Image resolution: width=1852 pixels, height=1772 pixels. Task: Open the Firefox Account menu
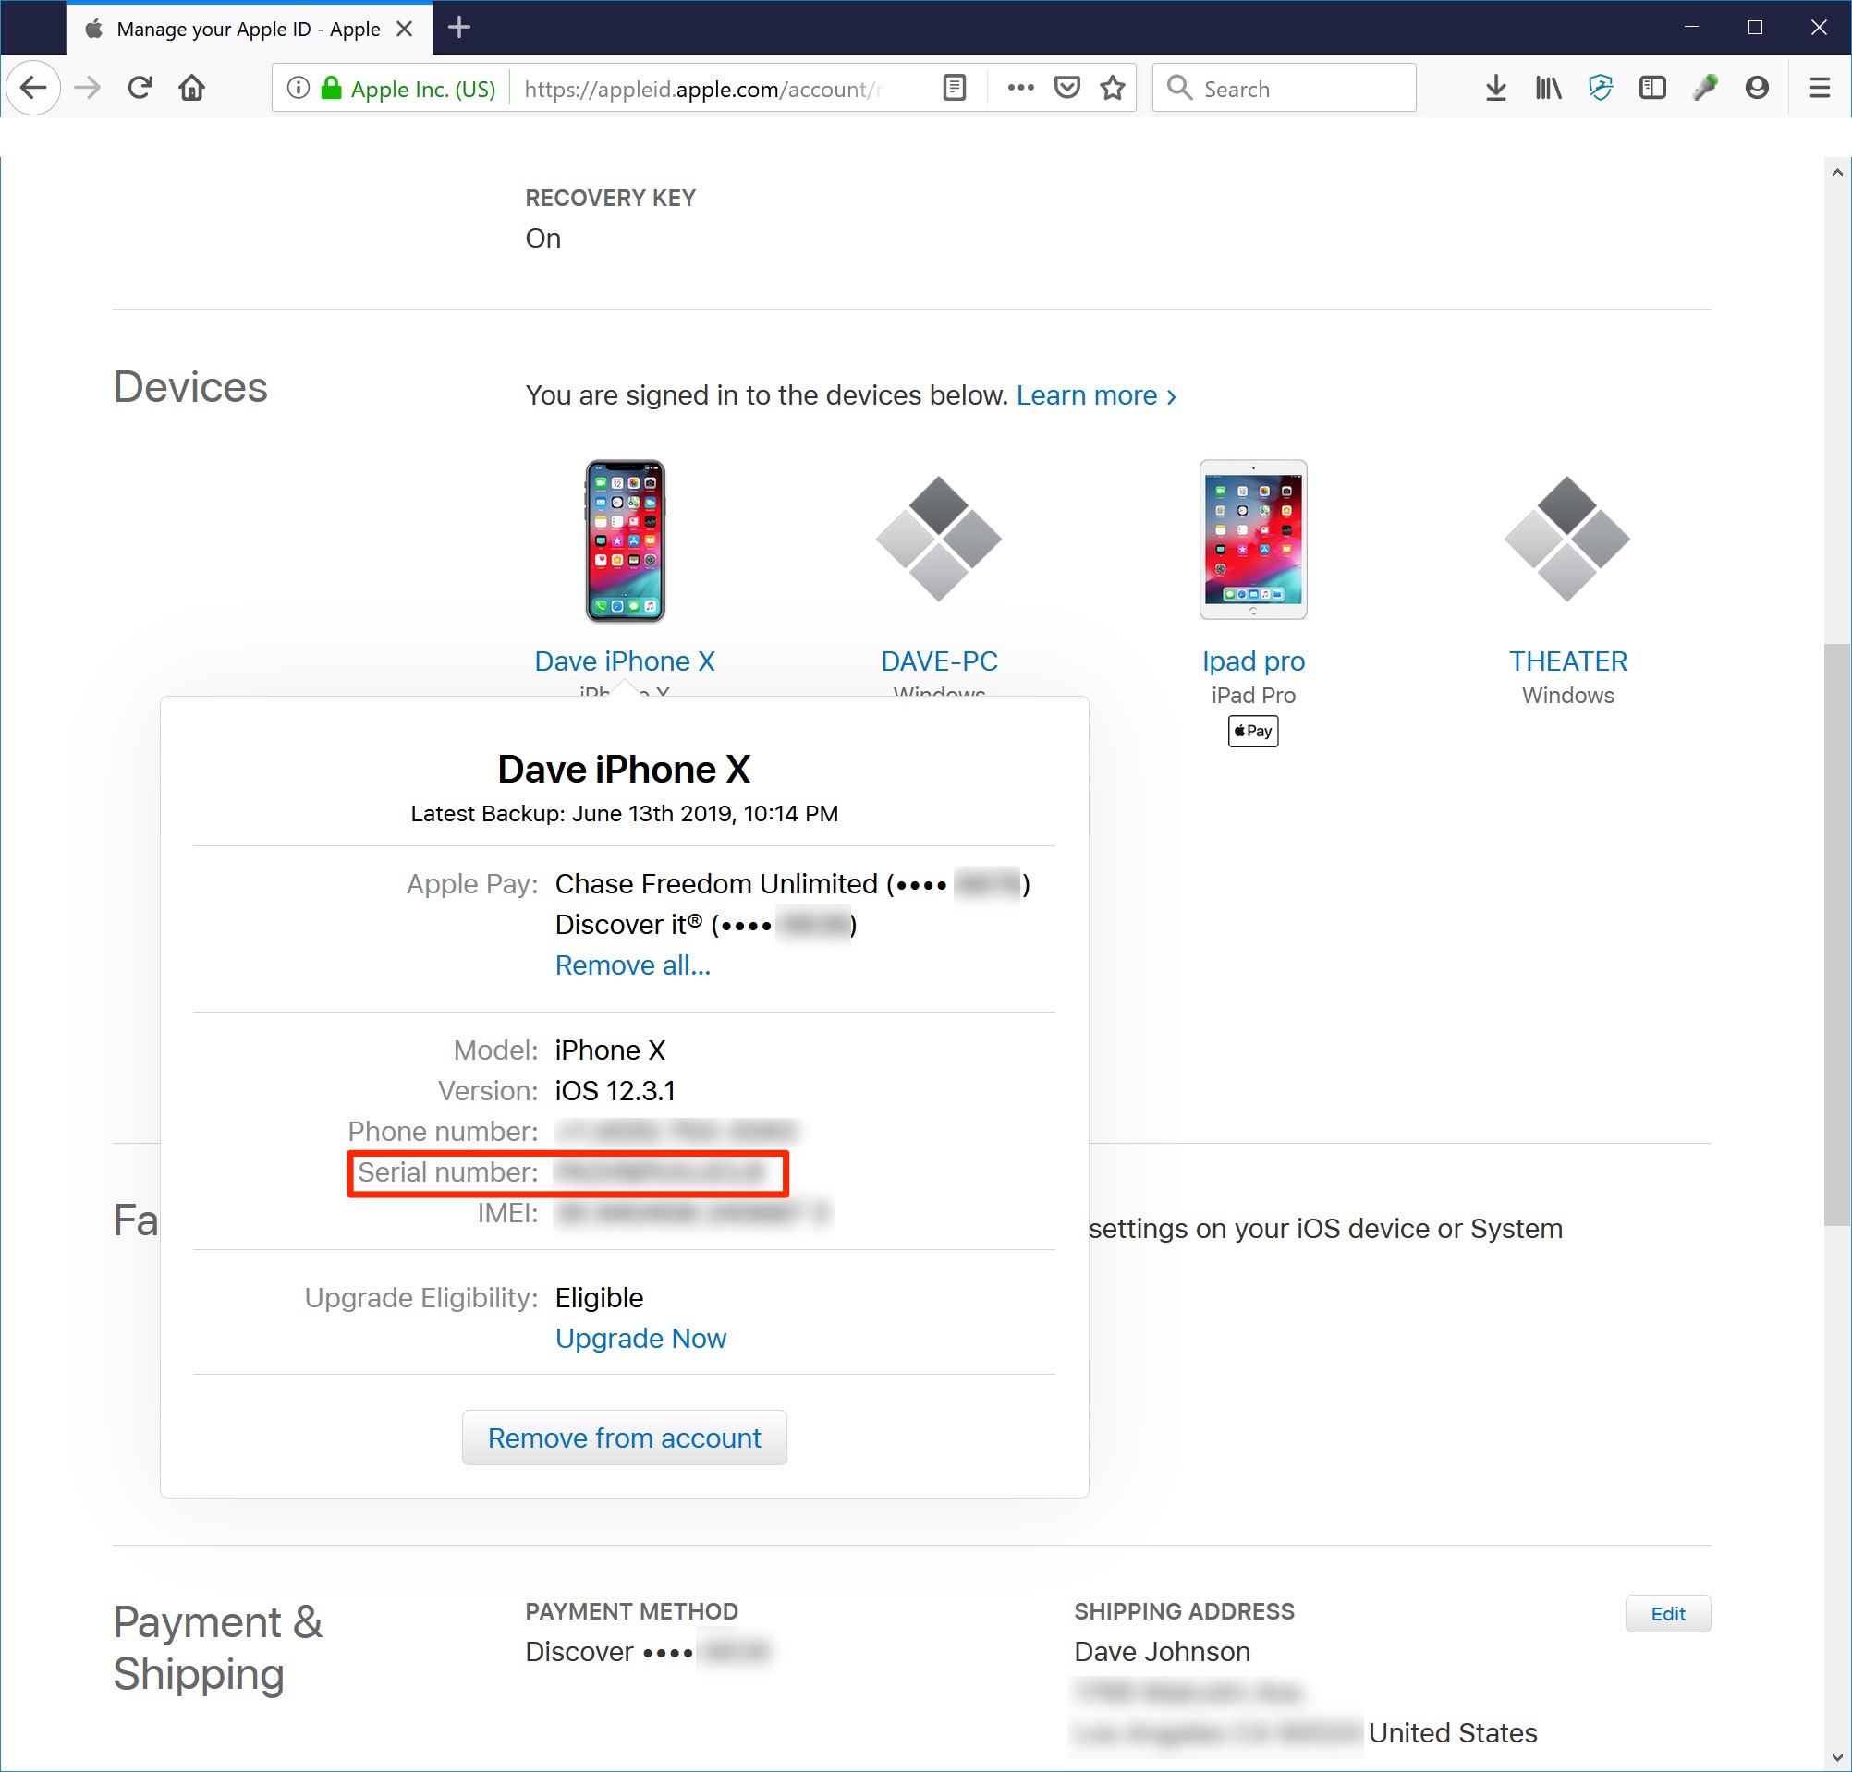pos(1757,87)
